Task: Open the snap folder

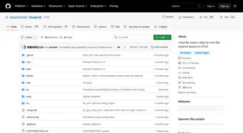Action: pyautogui.click(x=29, y=97)
